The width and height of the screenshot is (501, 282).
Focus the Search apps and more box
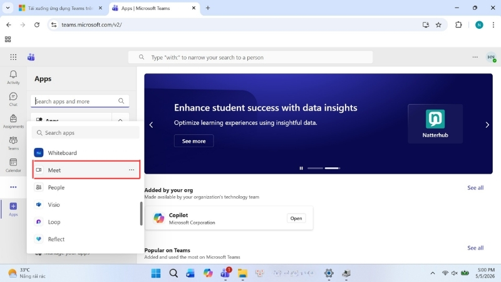[80, 101]
